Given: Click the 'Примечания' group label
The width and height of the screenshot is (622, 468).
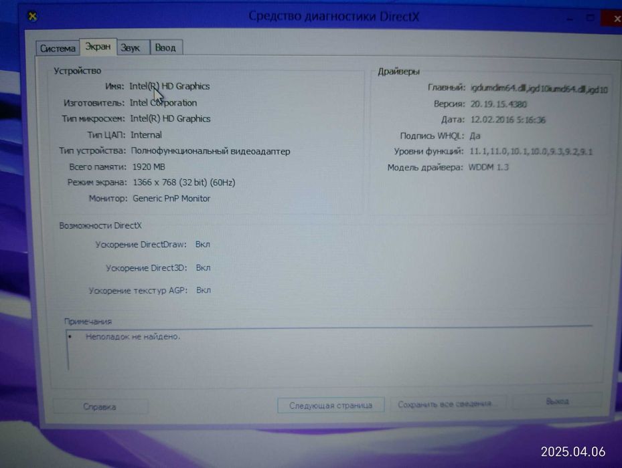Looking at the screenshot, I should coord(88,321).
